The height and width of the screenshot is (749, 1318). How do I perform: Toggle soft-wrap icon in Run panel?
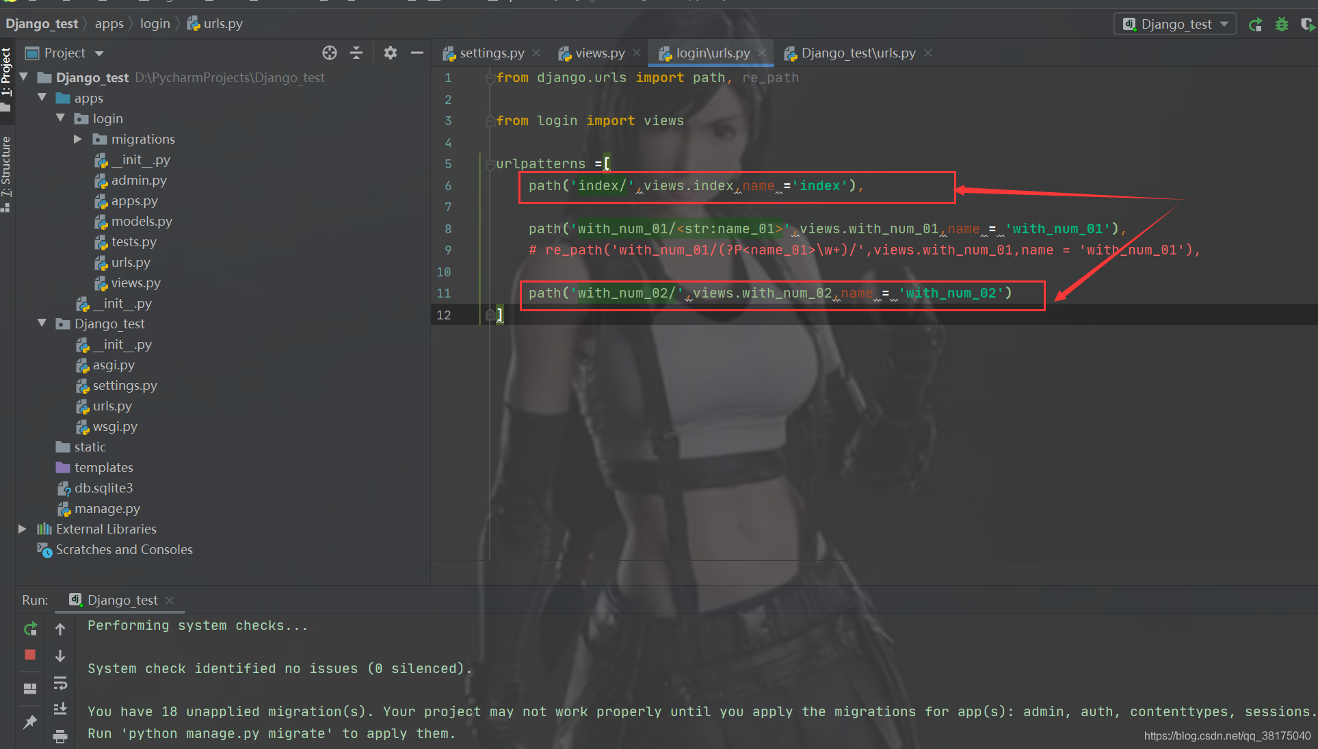pyautogui.click(x=60, y=683)
